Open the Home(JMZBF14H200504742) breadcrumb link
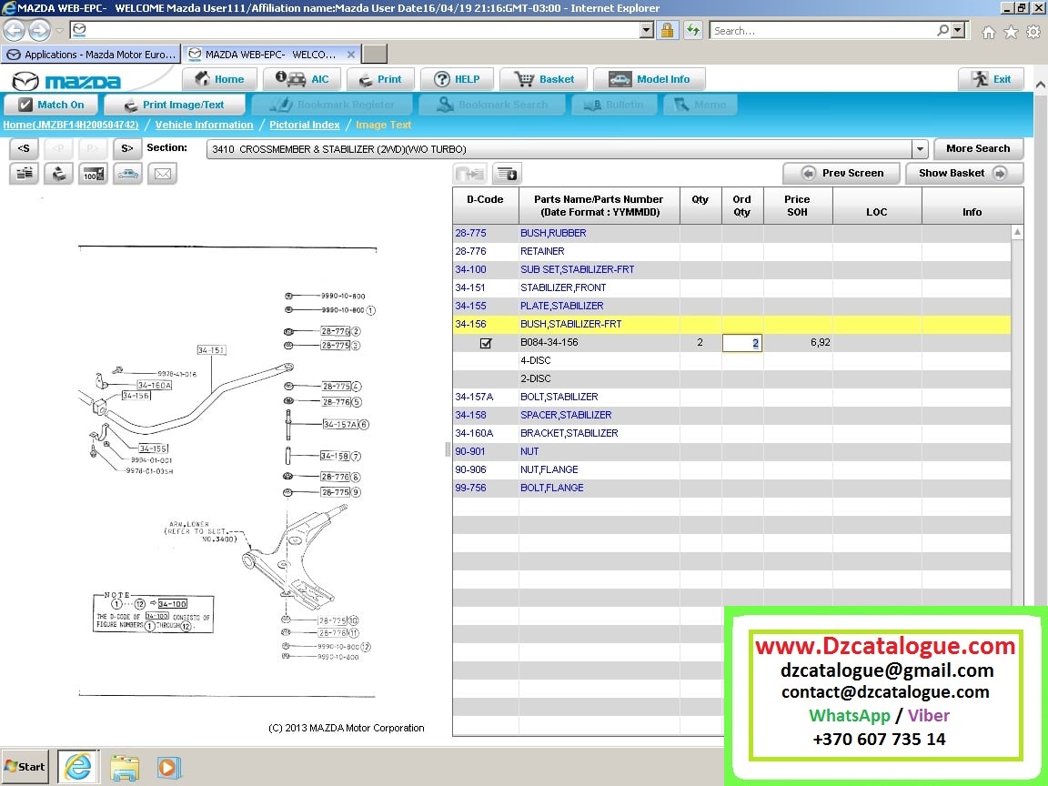 pyautogui.click(x=71, y=125)
